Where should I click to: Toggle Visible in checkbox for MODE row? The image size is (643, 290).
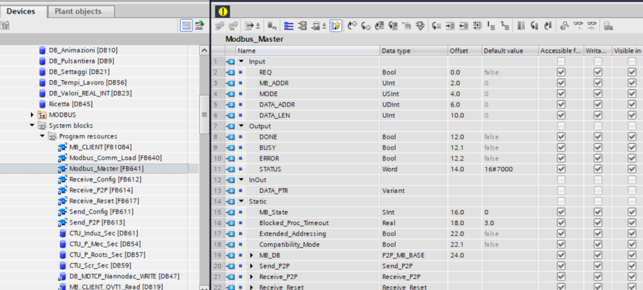[632, 94]
